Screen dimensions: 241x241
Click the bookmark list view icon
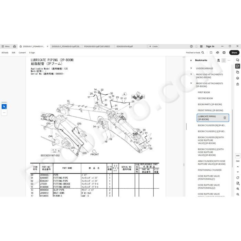pos(224,60)
